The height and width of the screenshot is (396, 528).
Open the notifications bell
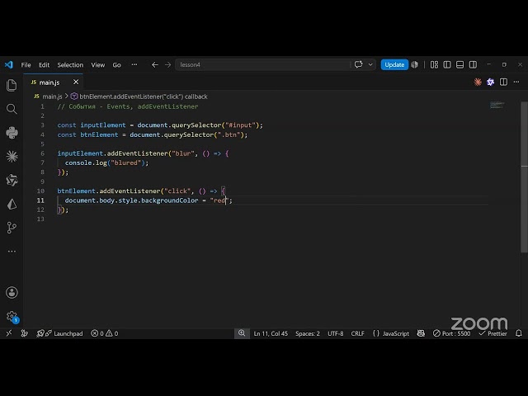pyautogui.click(x=519, y=333)
